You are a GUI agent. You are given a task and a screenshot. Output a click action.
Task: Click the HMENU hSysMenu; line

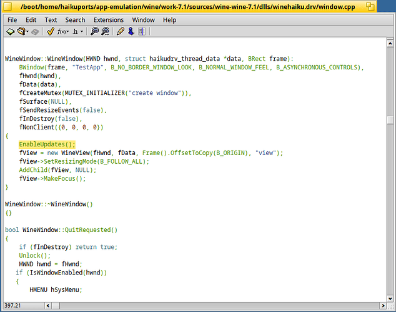coord(56,289)
